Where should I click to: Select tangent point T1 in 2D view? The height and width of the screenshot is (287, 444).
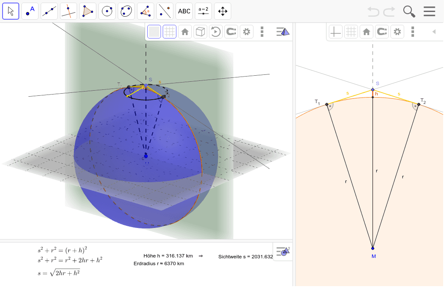point(327,104)
